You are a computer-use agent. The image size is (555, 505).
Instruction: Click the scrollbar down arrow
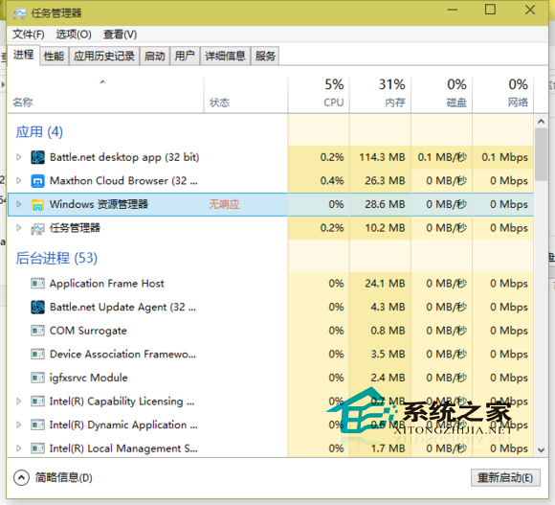click(541, 450)
